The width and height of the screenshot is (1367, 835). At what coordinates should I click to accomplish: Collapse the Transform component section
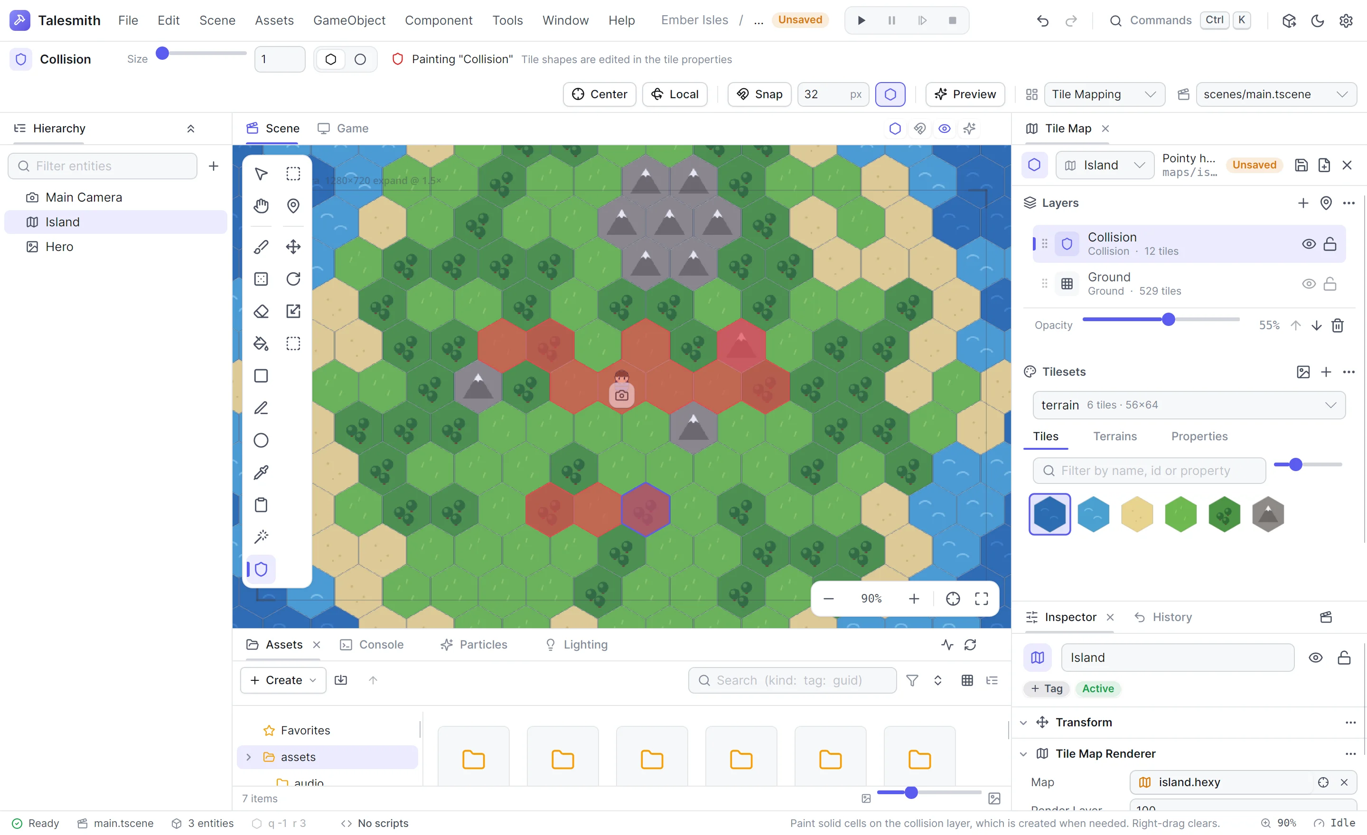1023,723
